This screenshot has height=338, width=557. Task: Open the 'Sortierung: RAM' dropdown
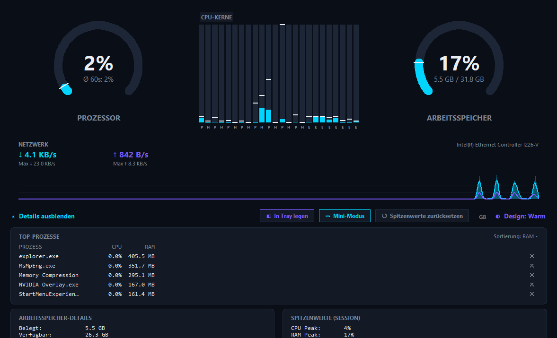point(515,236)
